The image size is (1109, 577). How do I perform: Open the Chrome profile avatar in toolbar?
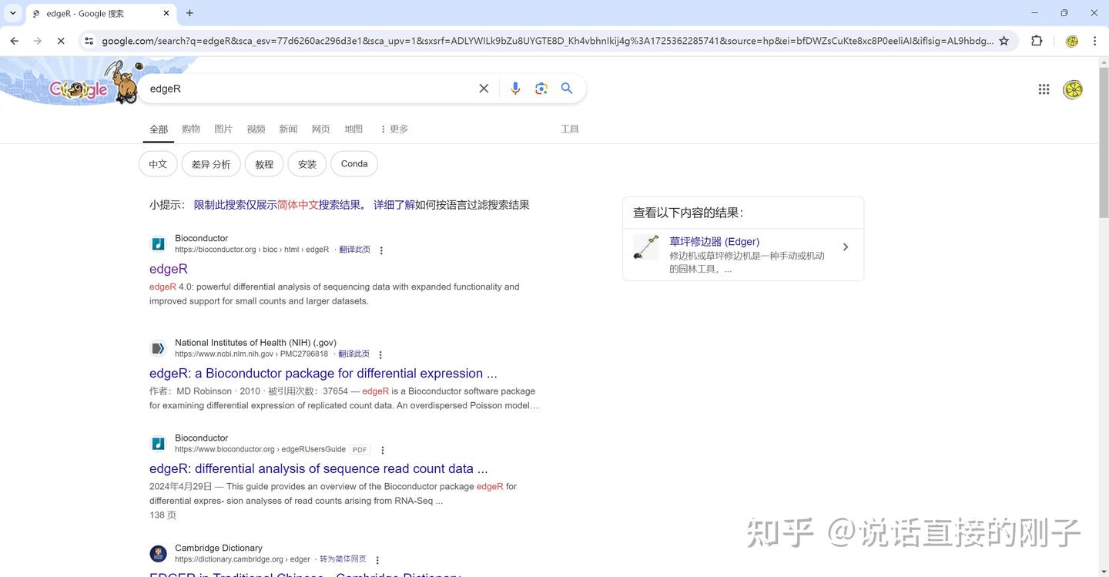pos(1071,41)
